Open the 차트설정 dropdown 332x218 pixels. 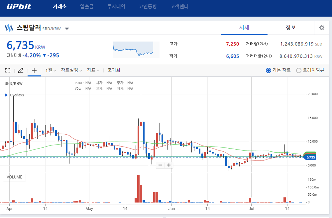coord(71,70)
